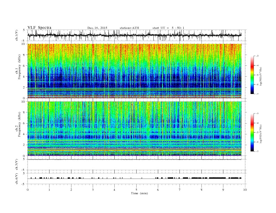Image resolution: width=276 pixels, height=213 pixels.
Task: Click the "Time (min)" axis label
Action: click(x=139, y=193)
